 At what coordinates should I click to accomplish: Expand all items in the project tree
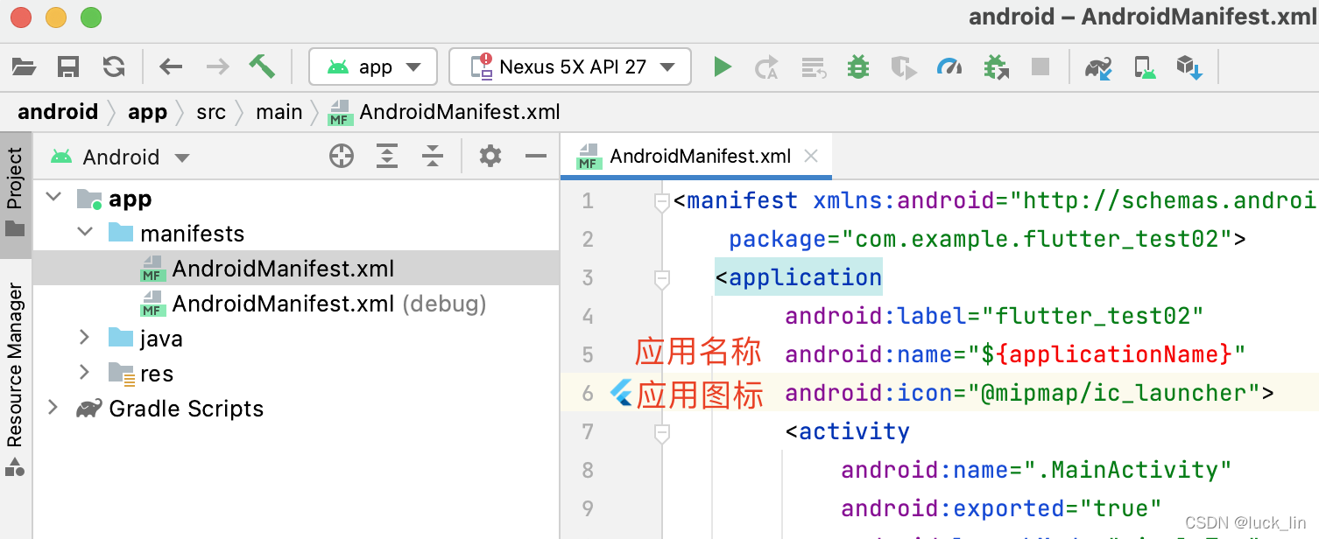(x=387, y=157)
